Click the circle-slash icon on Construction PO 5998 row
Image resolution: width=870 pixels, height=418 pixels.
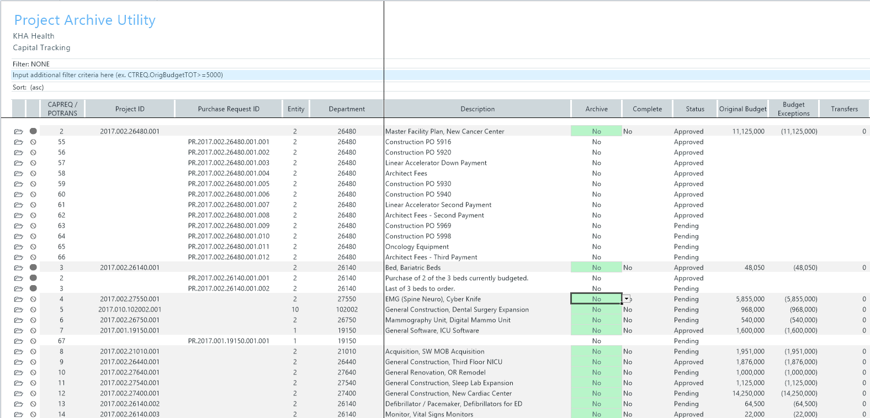tap(33, 236)
